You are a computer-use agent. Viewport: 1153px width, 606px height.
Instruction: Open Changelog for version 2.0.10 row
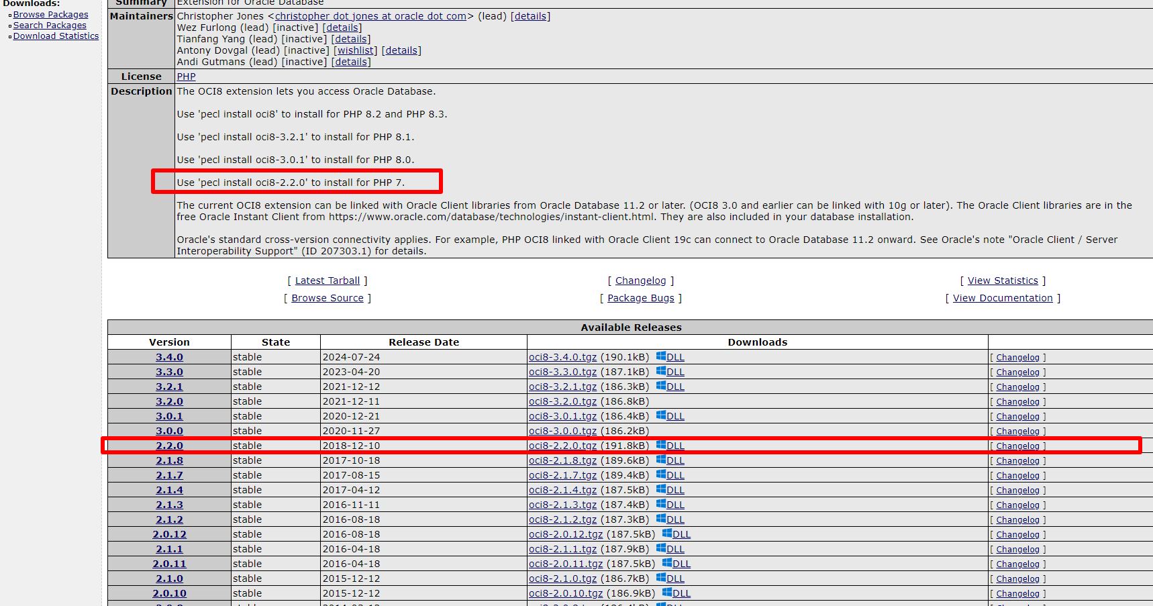click(x=1017, y=594)
